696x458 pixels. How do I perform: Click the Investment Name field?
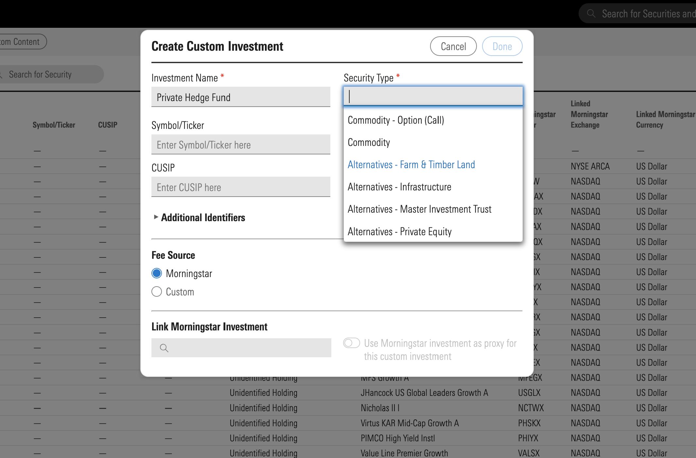pos(241,97)
